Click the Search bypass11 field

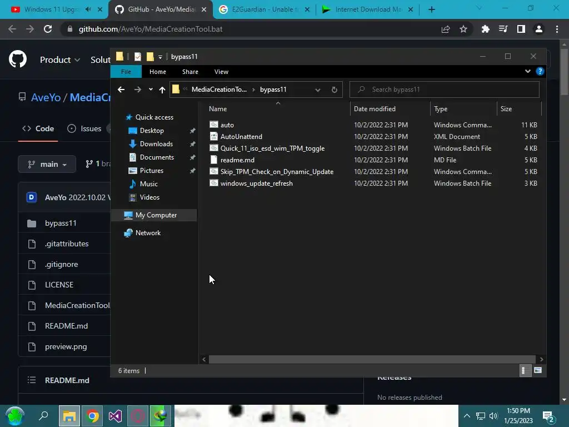pos(444,90)
